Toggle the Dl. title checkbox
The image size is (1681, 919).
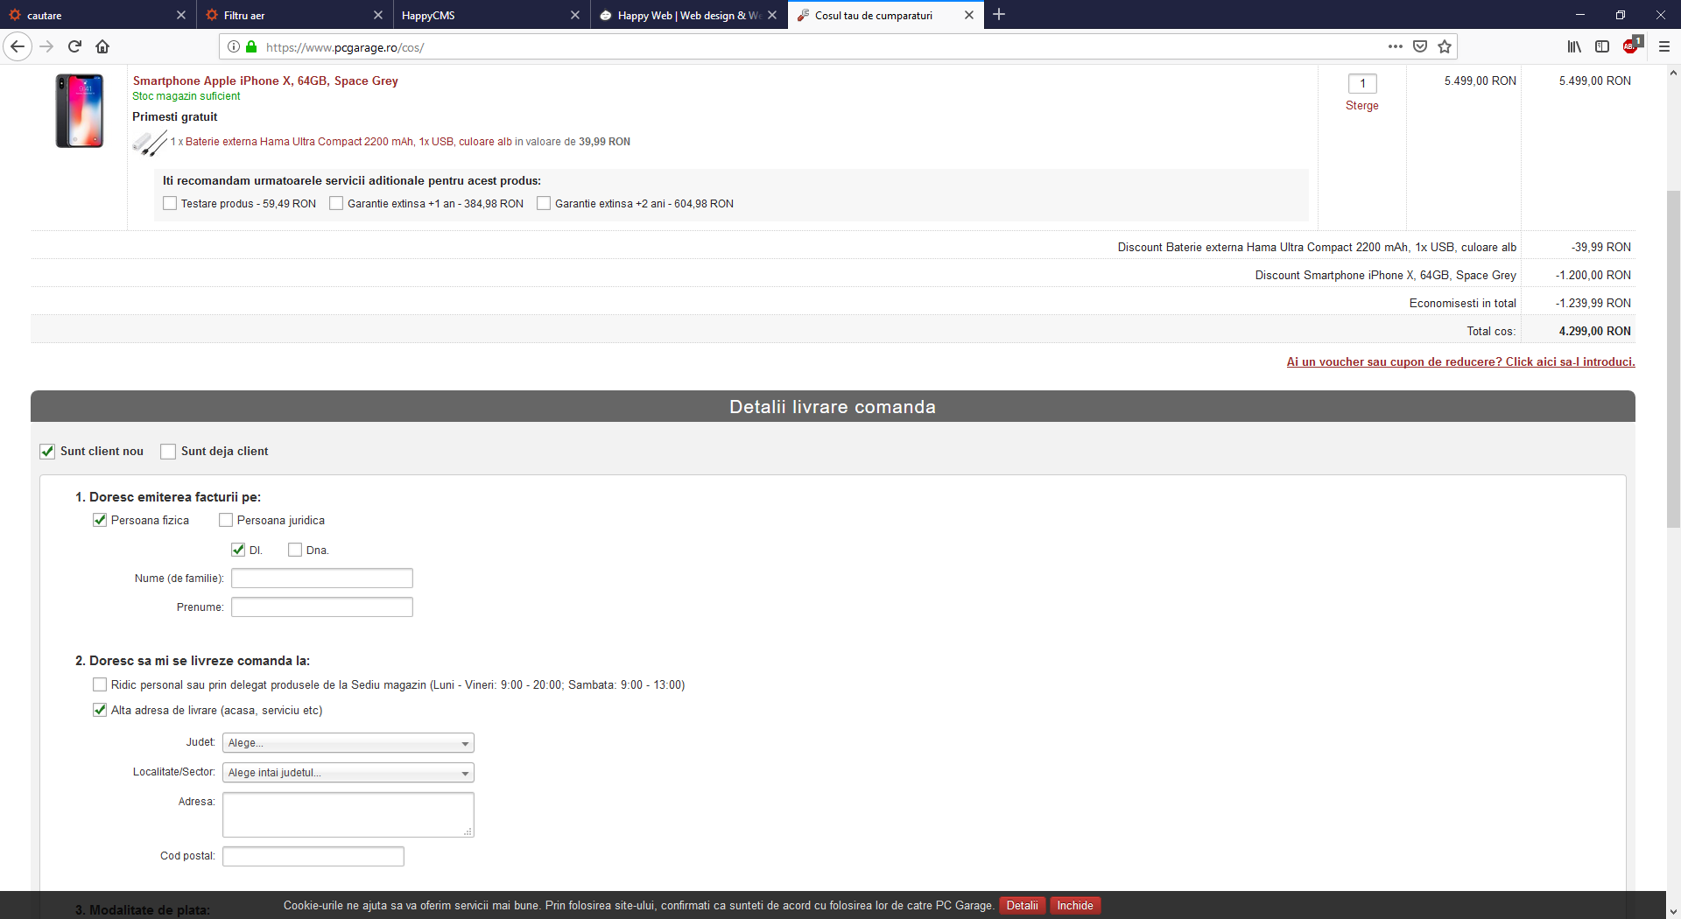(238, 550)
